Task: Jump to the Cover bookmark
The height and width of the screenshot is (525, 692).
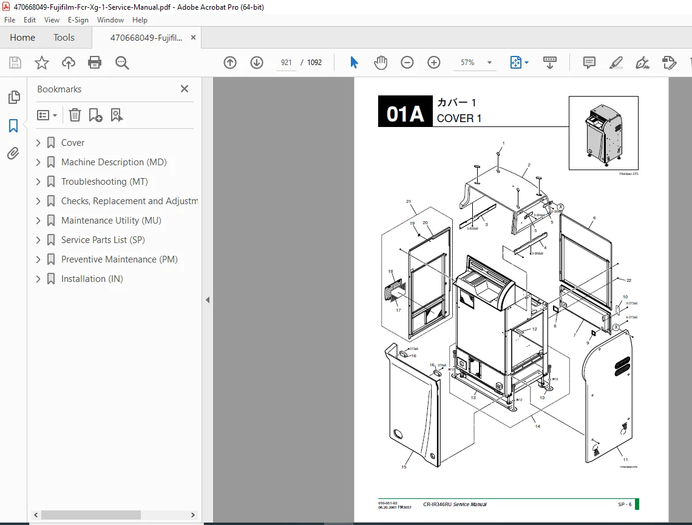Action: tap(72, 143)
